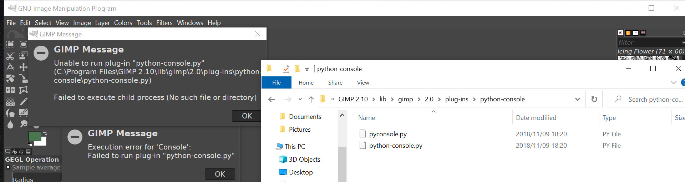
Task: Select the Blur/Sharpen droplet tool
Action: pos(10,124)
